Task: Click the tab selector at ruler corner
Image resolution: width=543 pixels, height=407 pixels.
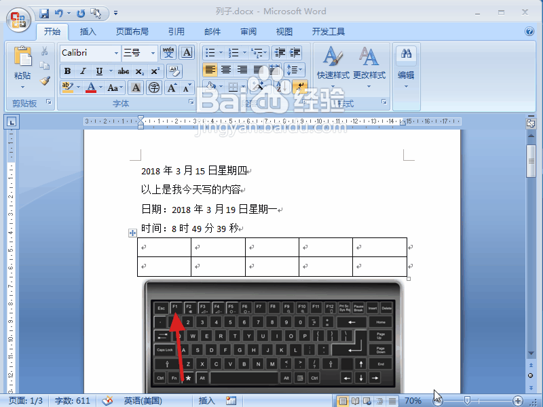Action: coord(12,122)
